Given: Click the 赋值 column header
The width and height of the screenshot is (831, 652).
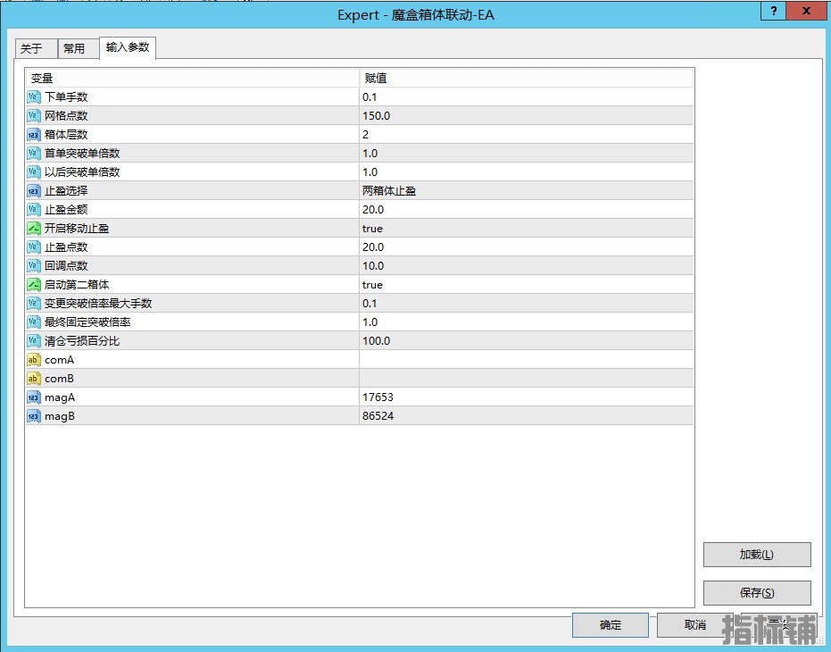Looking at the screenshot, I should point(527,79).
